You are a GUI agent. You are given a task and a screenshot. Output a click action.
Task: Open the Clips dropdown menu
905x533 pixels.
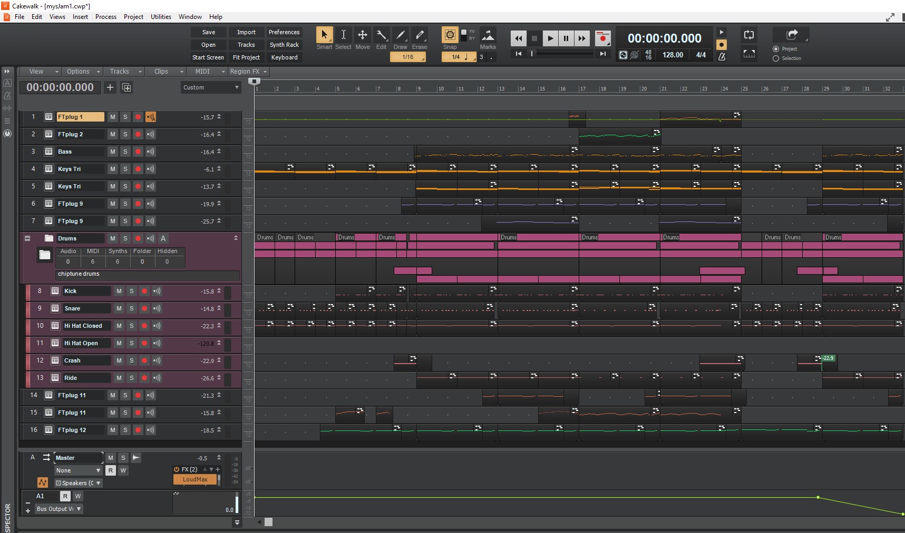[166, 72]
